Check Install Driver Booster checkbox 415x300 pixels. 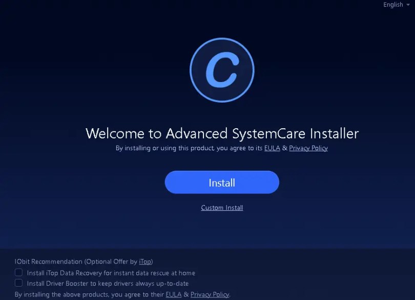click(18, 283)
